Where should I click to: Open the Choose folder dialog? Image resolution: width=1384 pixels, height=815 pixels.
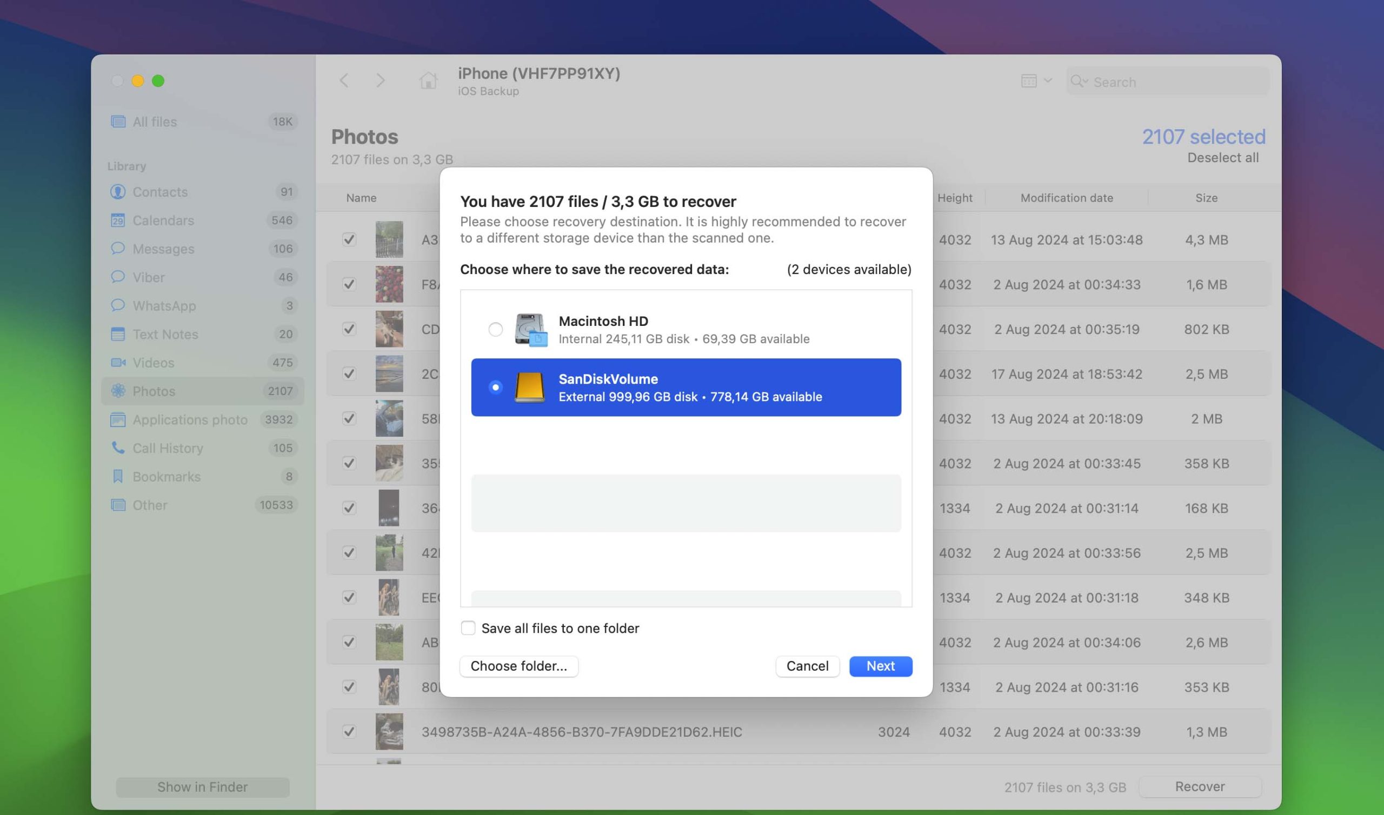(x=518, y=666)
